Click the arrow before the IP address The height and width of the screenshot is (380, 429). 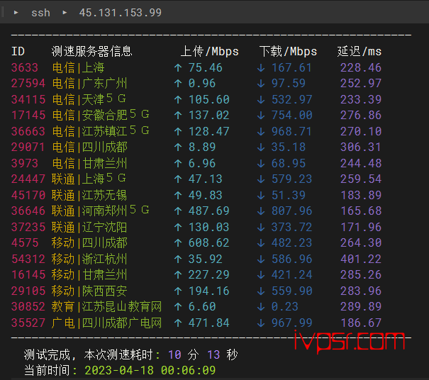point(65,13)
